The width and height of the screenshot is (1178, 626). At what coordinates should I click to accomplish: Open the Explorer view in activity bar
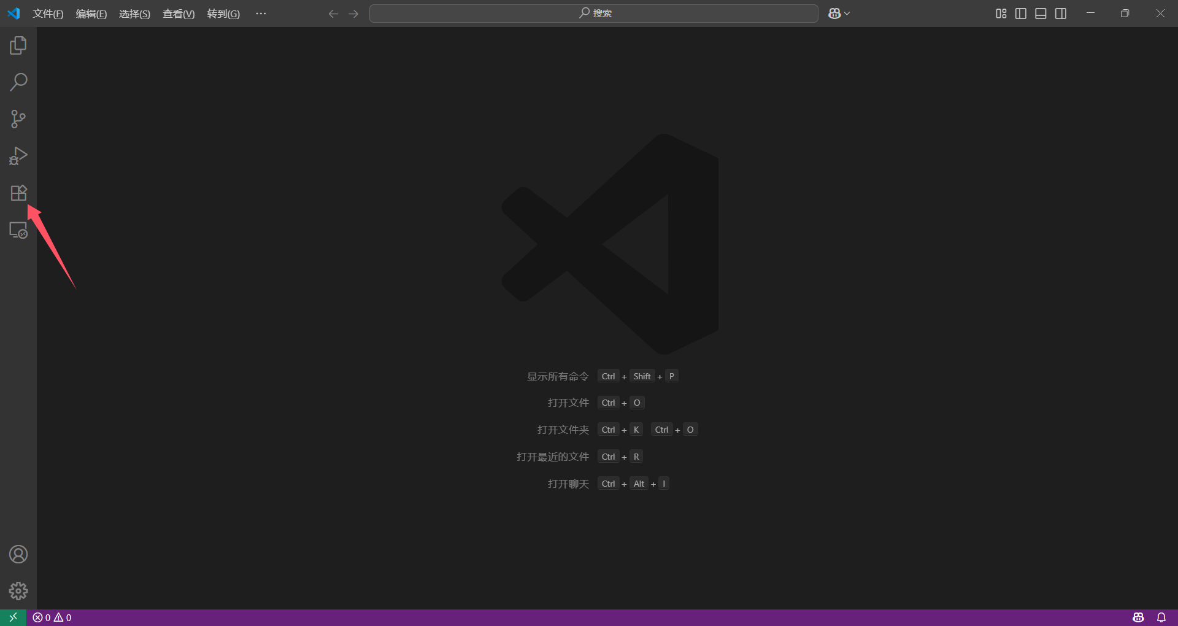point(18,45)
